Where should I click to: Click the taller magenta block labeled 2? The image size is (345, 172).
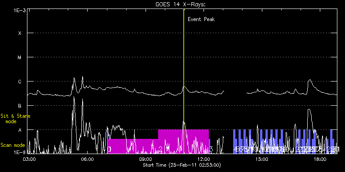pos(183,142)
